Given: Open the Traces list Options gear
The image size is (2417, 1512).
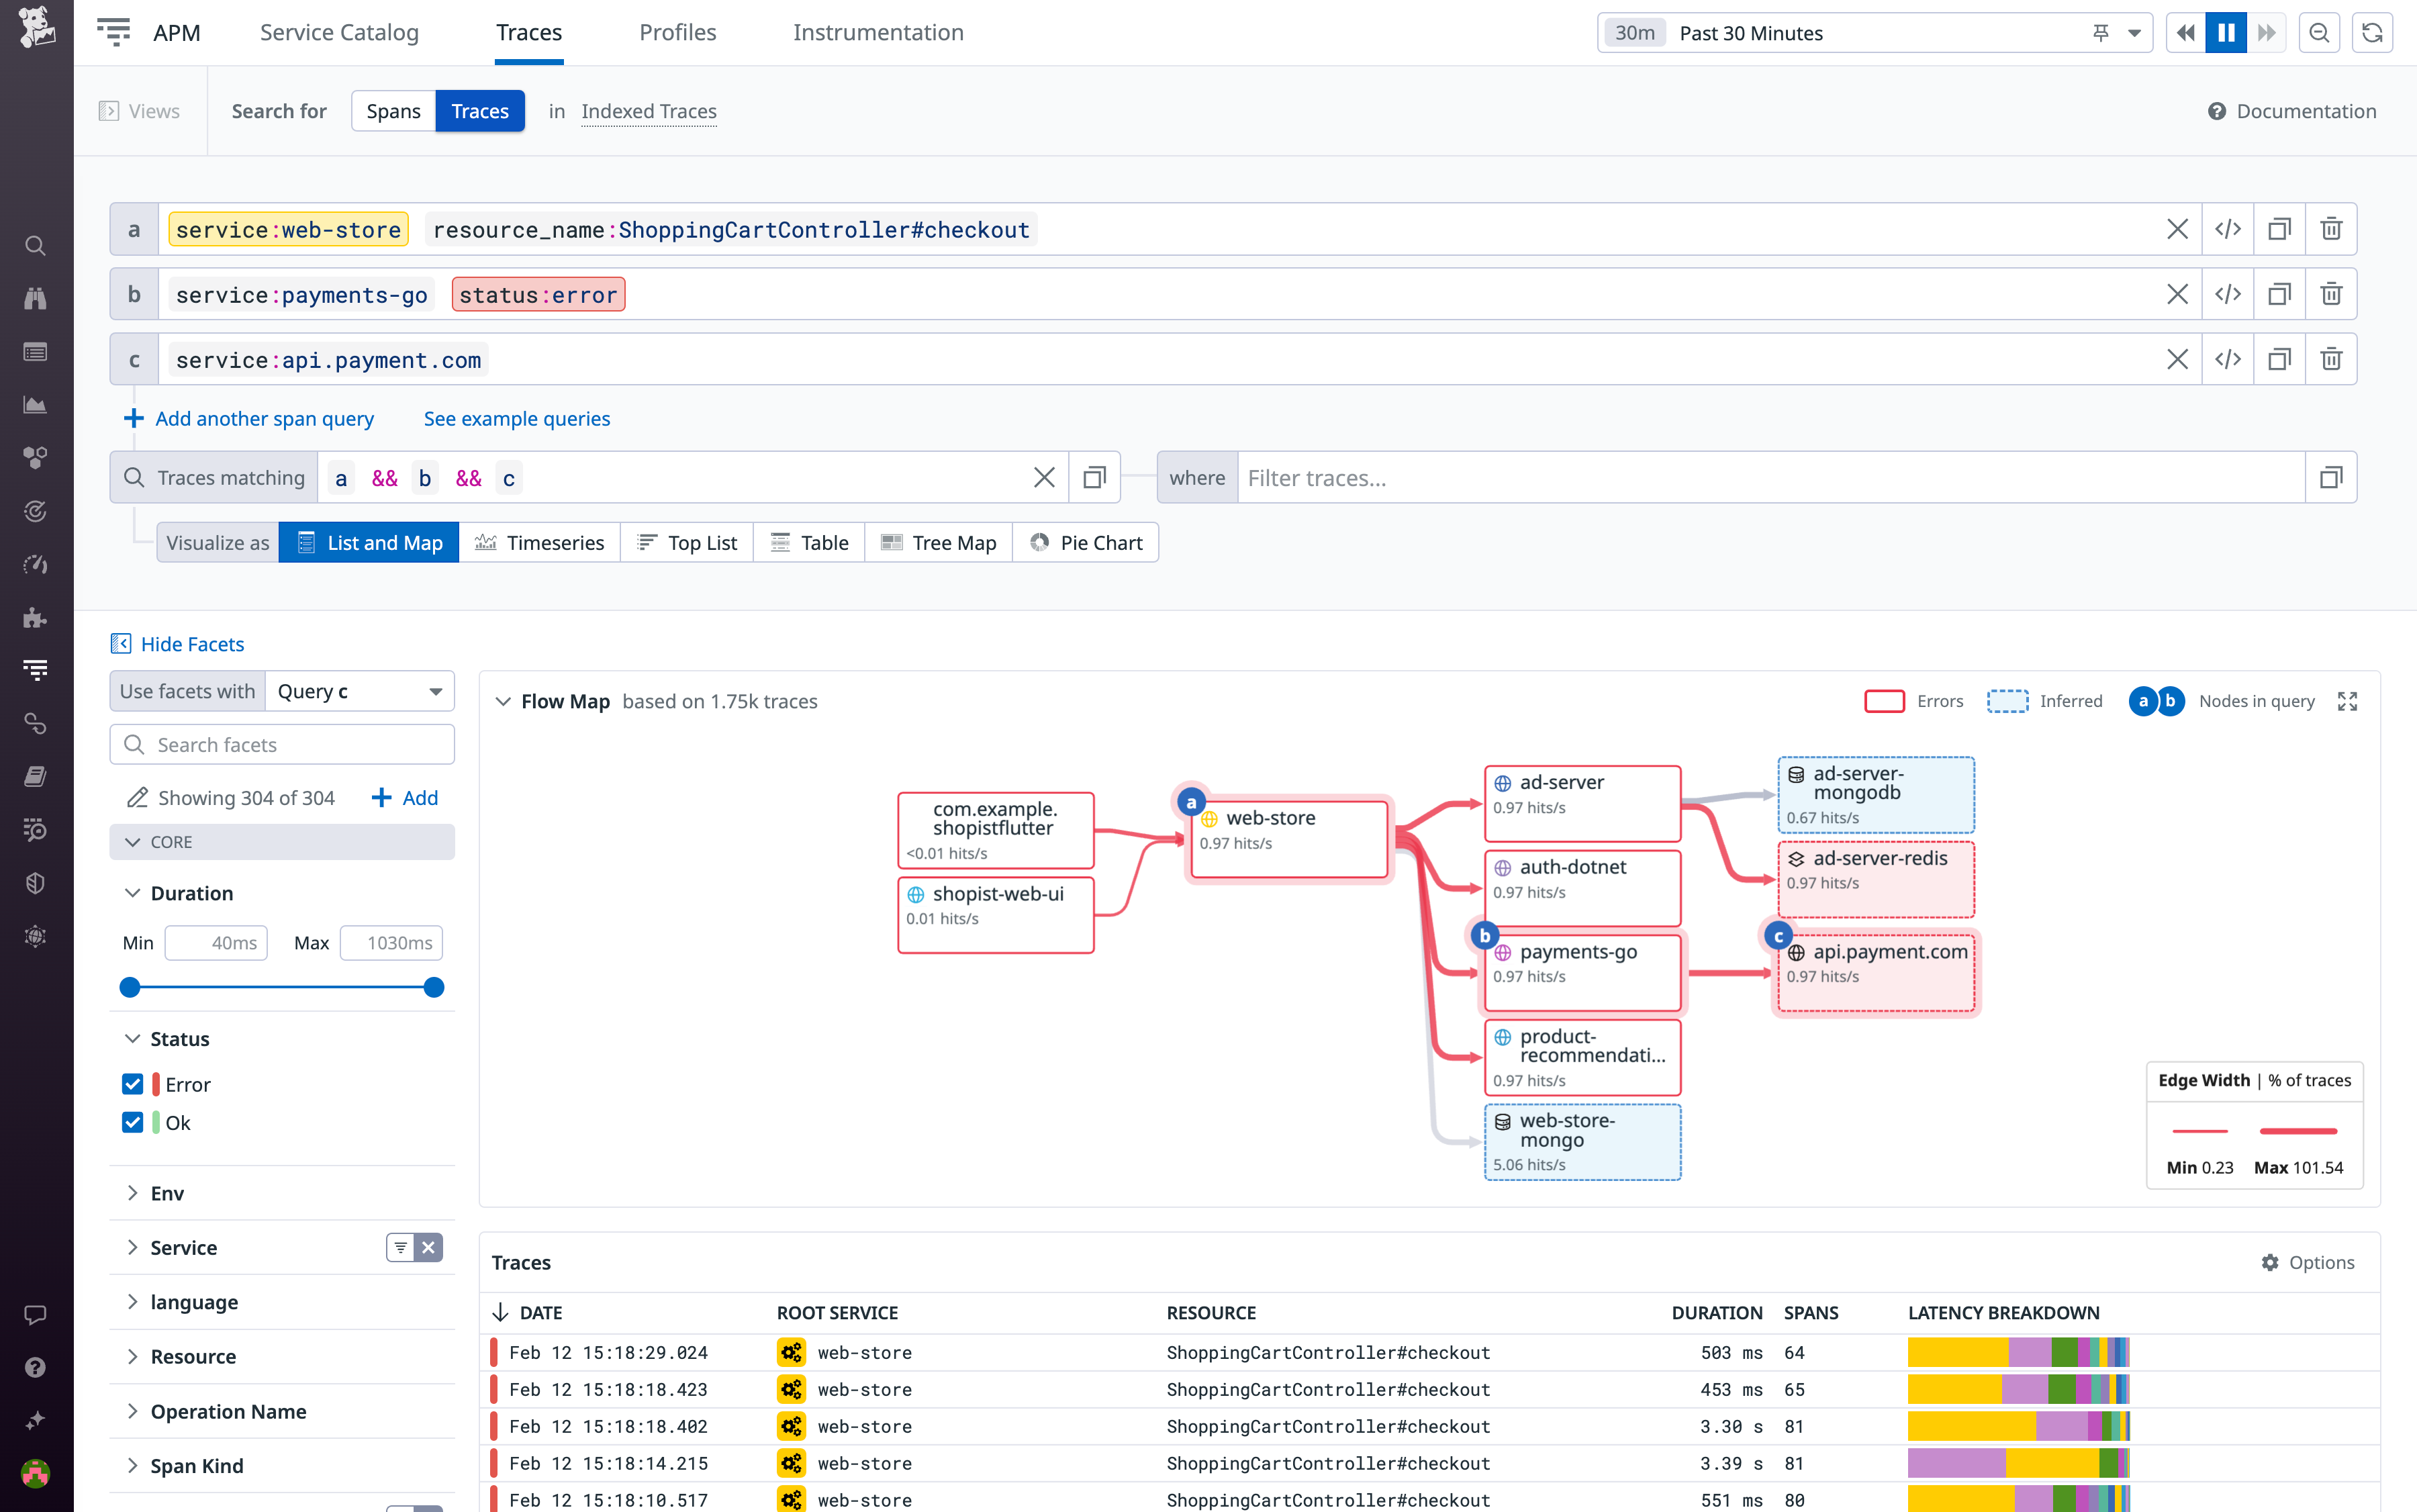Looking at the screenshot, I should click(x=2270, y=1262).
